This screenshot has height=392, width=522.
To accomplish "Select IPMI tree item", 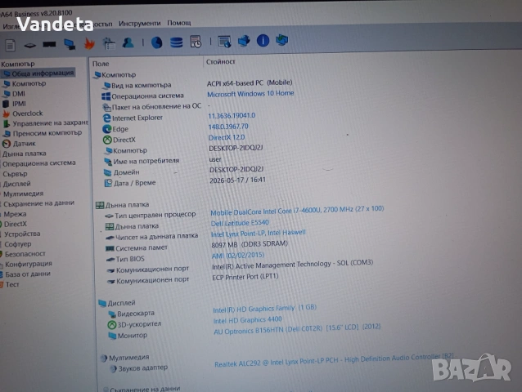I will pos(15,104).
